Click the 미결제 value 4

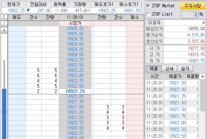pyautogui.click(x=203, y=22)
